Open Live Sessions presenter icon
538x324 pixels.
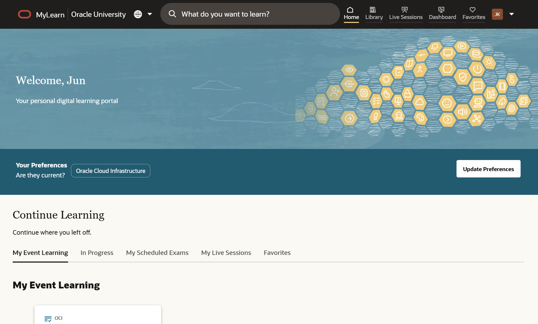click(x=405, y=10)
